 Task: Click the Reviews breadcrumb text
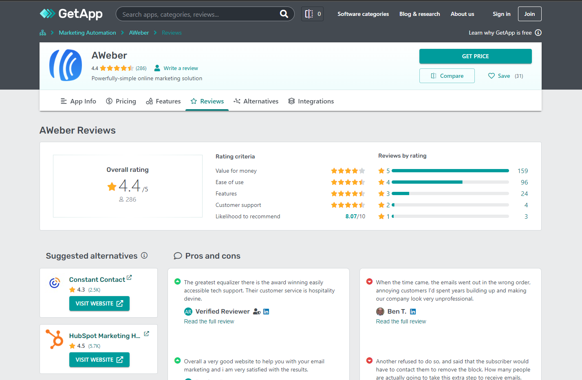coord(172,33)
